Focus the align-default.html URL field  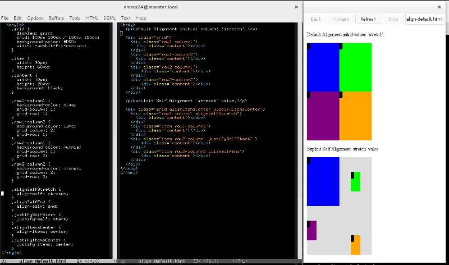tap(424, 19)
